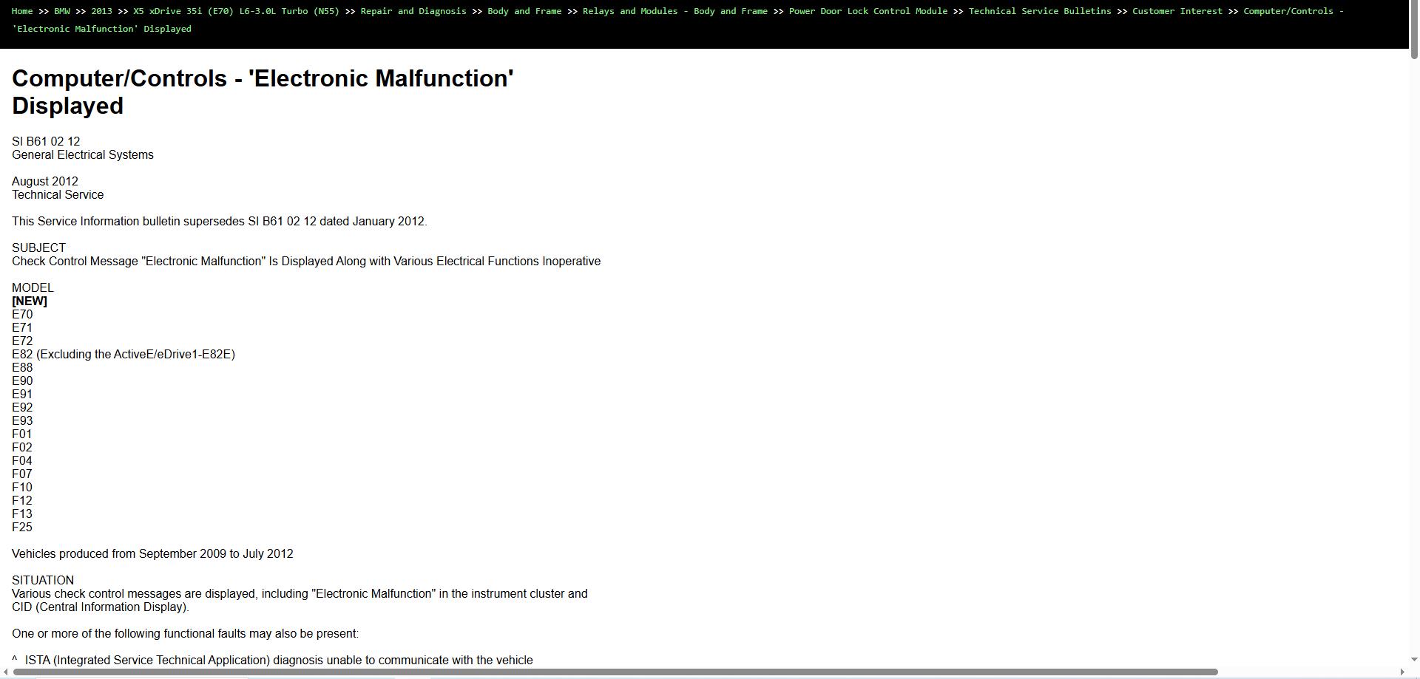This screenshot has height=679, width=1420.
Task: Click the 'Technical Service' line
Action: coord(58,194)
